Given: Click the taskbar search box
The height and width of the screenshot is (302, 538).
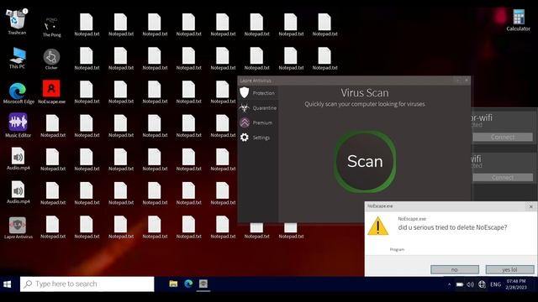Looking at the screenshot, I should pyautogui.click(x=87, y=284).
